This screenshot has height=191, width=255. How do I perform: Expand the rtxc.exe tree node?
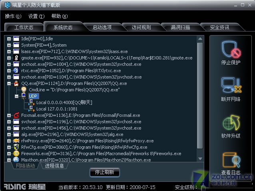pos(9,71)
